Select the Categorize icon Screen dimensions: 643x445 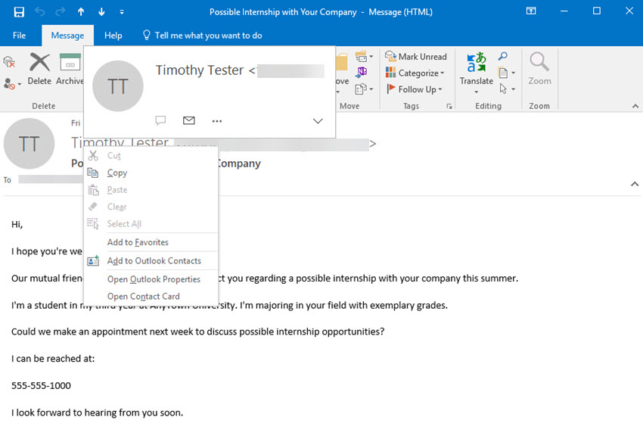[392, 73]
